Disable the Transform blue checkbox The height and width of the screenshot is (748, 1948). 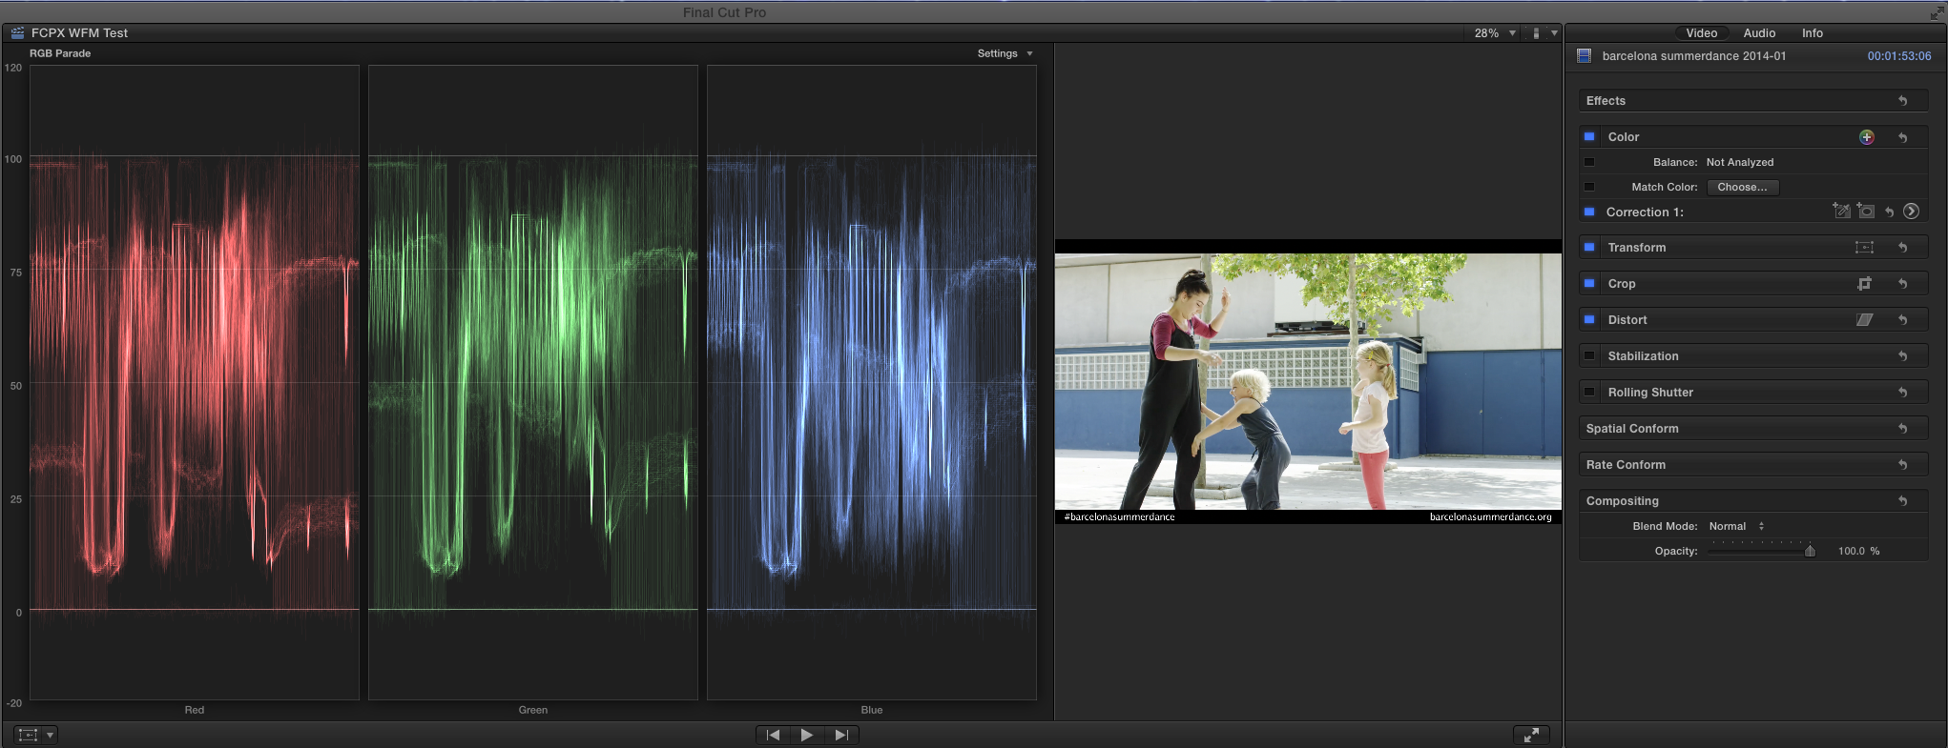pyautogui.click(x=1589, y=248)
